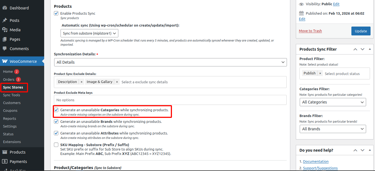Open the Automatic sync substore dropdown
Image resolution: width=375 pixels, height=171 pixels.
point(89,33)
